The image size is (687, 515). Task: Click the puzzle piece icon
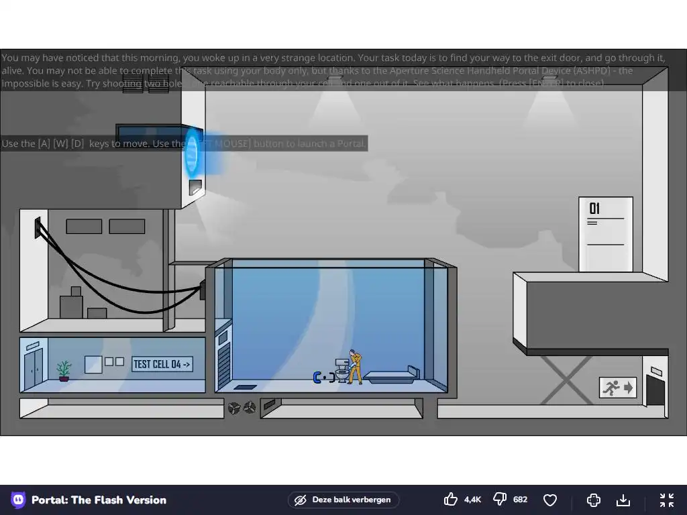(593, 500)
